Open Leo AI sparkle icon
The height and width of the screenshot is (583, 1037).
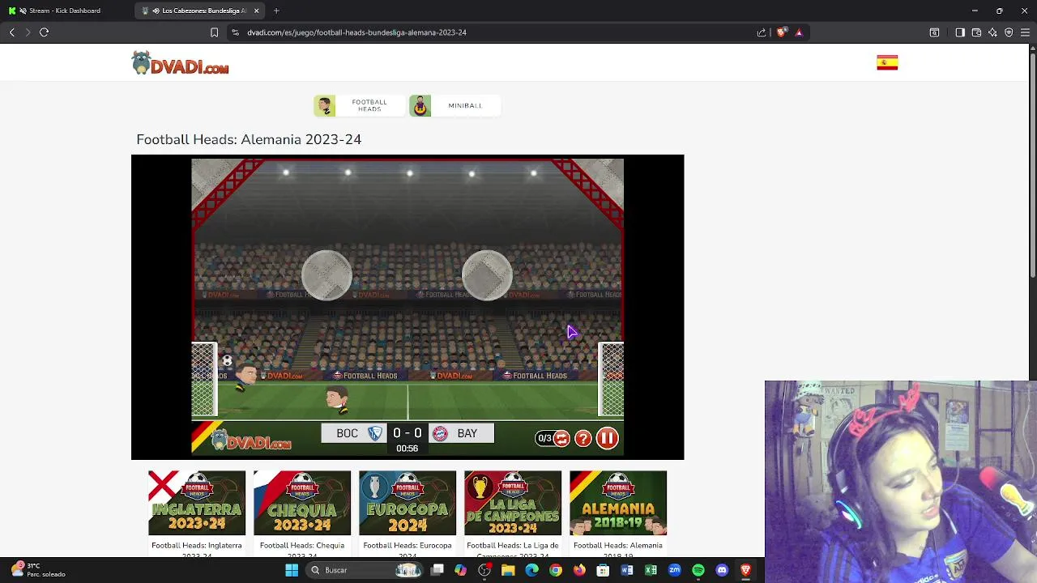992,32
